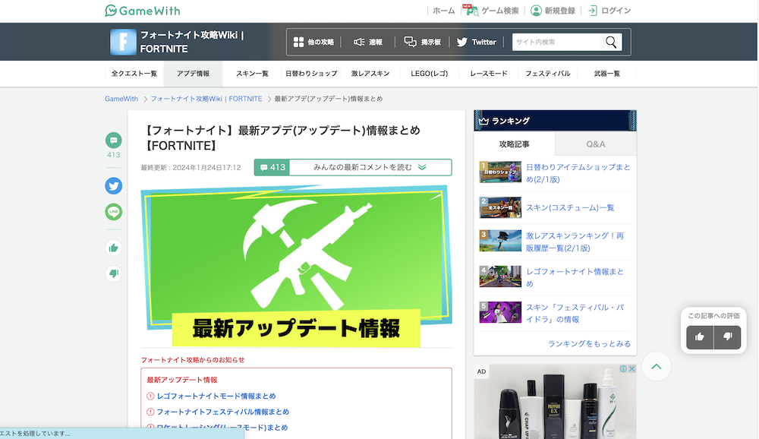The height and width of the screenshot is (439, 759).
Task: Open スキン(コスチューム)一覧 ranking link
Action: (570, 207)
